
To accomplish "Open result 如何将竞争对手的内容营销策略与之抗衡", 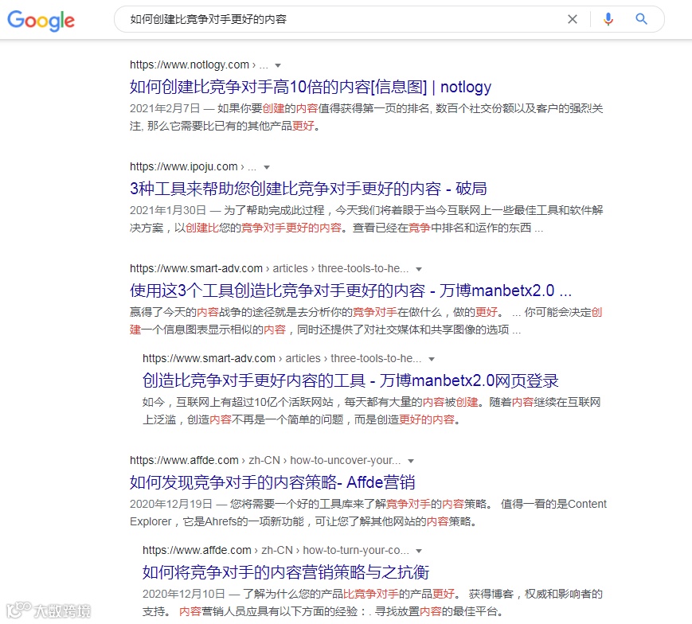I will [x=286, y=572].
